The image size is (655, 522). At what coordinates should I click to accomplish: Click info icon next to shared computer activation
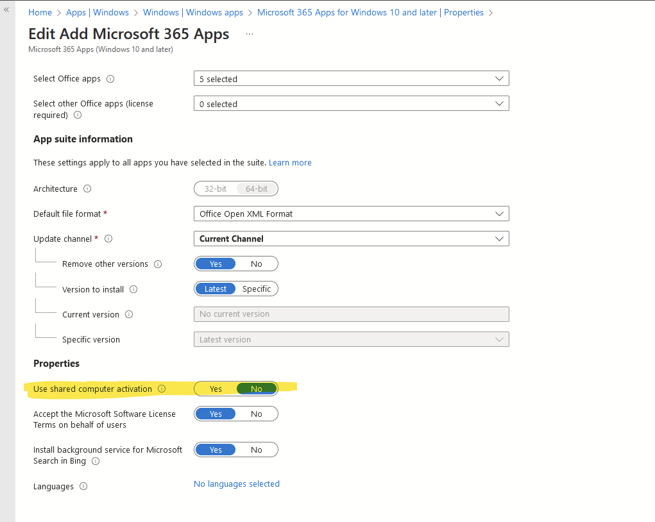tap(162, 389)
